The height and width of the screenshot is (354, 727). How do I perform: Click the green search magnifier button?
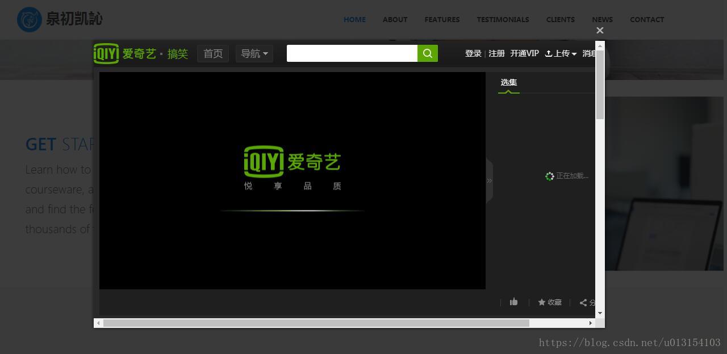coord(428,53)
